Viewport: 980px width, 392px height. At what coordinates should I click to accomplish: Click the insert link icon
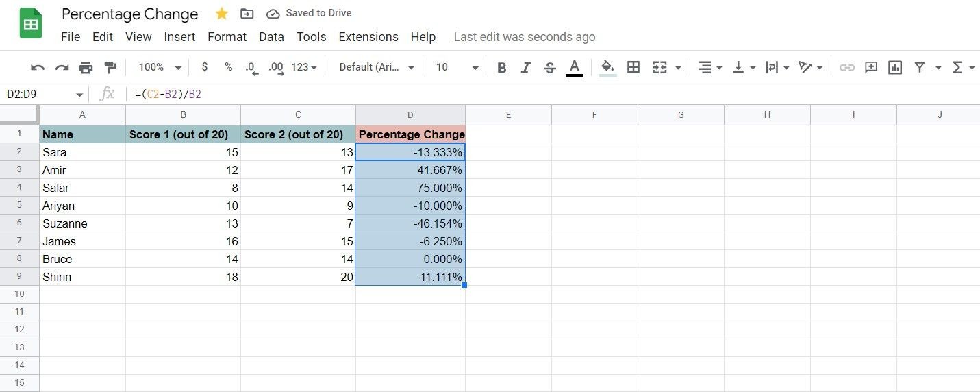click(847, 67)
